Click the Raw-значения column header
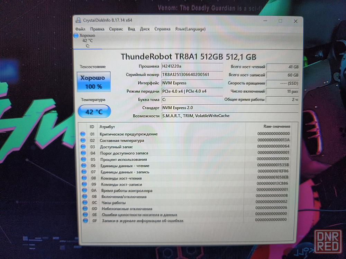This screenshot has height=259, width=346. (276, 127)
